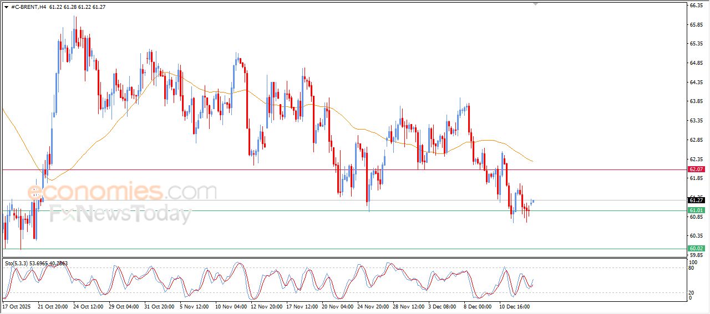710x314 pixels.
Task: Click the stochastic 80 level label
Action: (692, 268)
